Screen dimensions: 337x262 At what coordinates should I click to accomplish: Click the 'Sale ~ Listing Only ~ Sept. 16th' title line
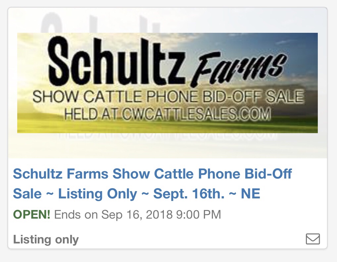click(x=136, y=193)
